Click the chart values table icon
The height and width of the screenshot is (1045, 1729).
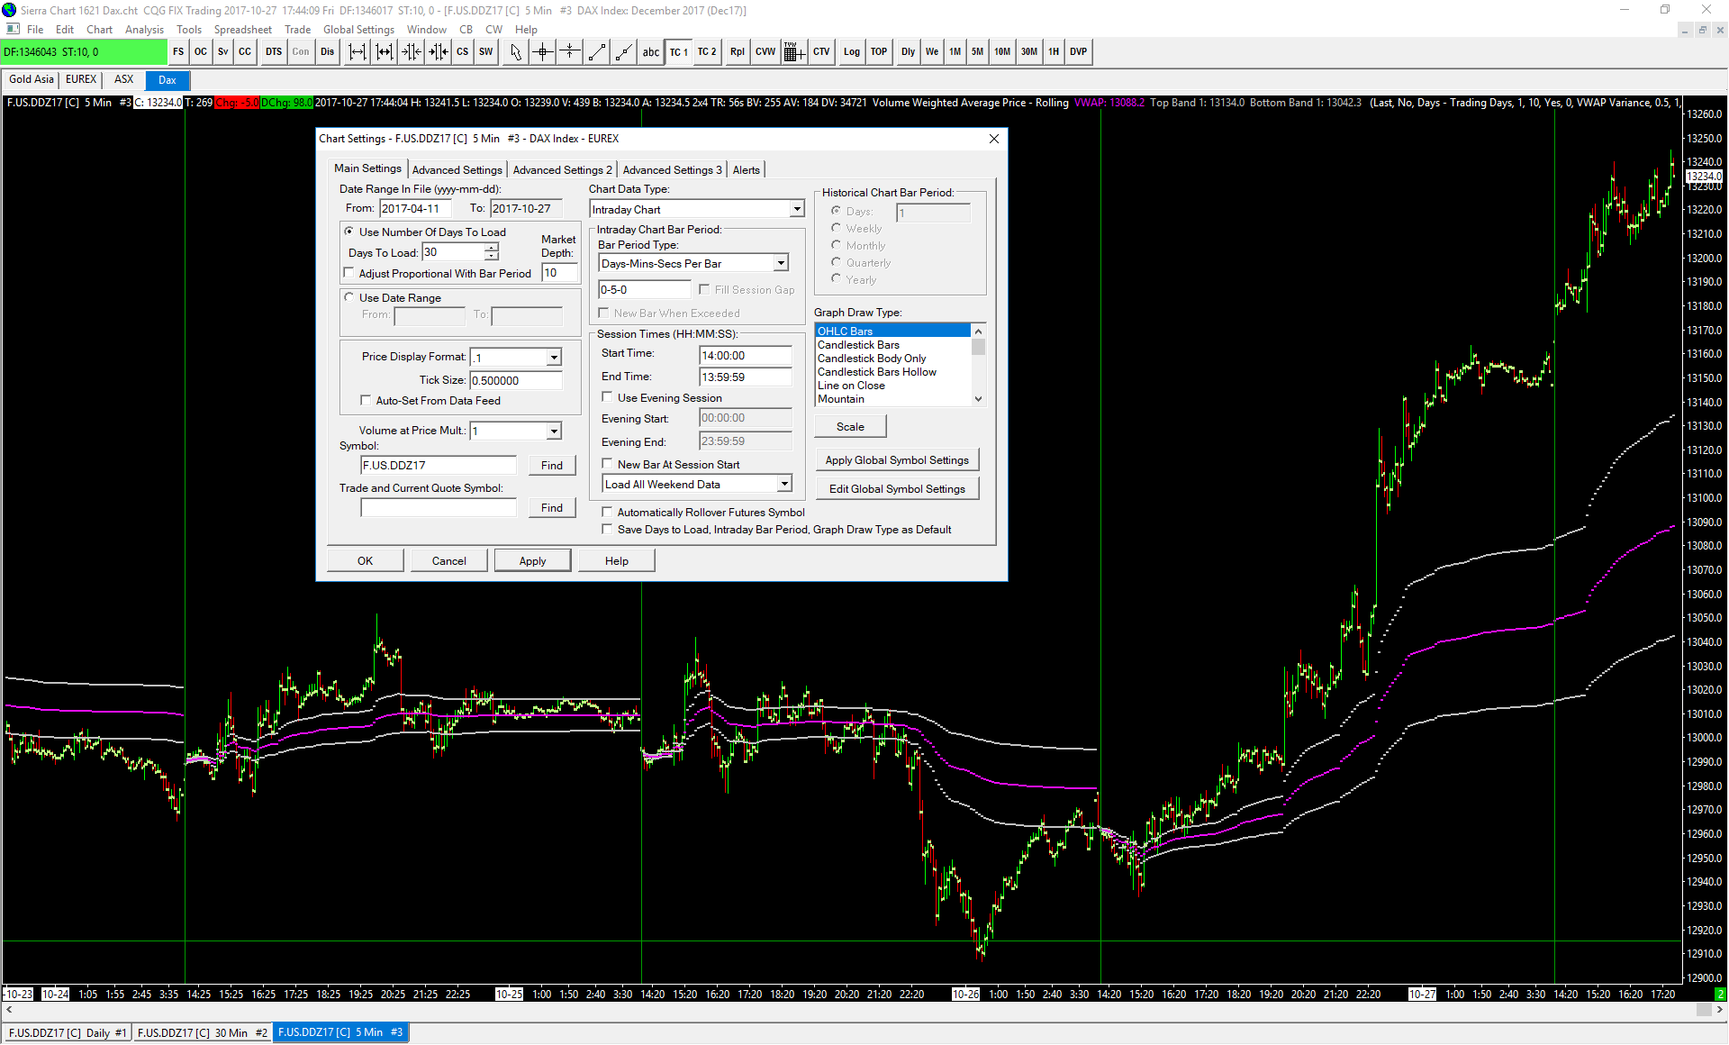[793, 52]
